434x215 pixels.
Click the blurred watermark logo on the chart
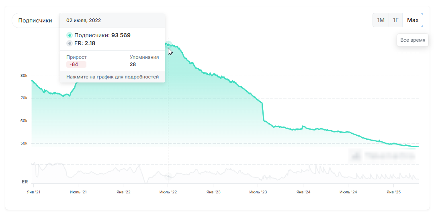(x=383, y=155)
